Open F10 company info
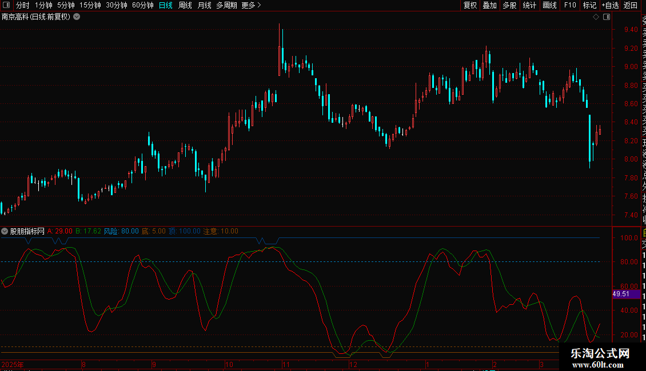The width and height of the screenshot is (646, 371). coord(570,5)
